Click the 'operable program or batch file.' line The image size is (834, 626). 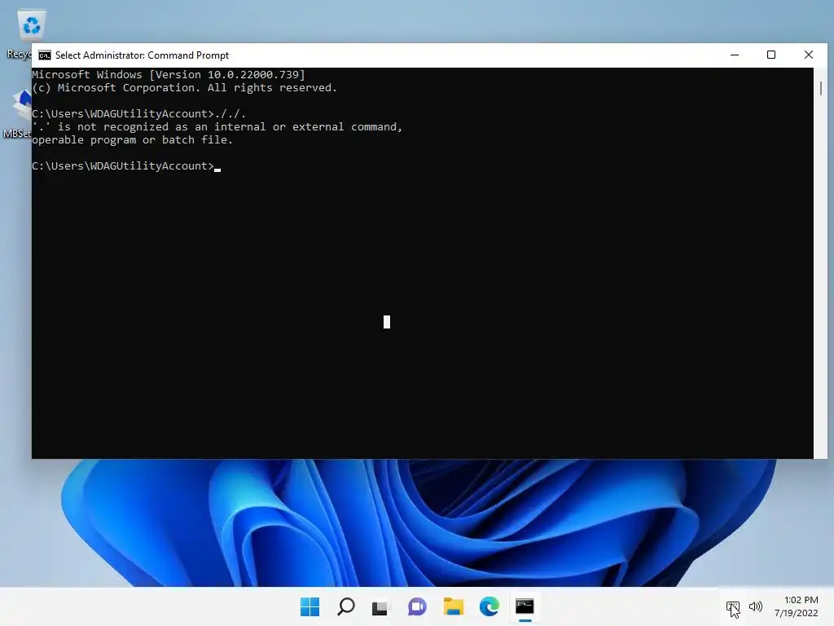point(133,140)
